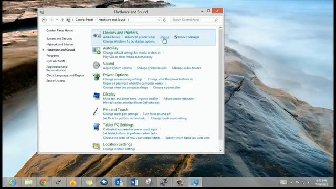Screen dimensions: 336x189
Task: Expand the address bar history dropdown
Action: [x=159, y=20]
